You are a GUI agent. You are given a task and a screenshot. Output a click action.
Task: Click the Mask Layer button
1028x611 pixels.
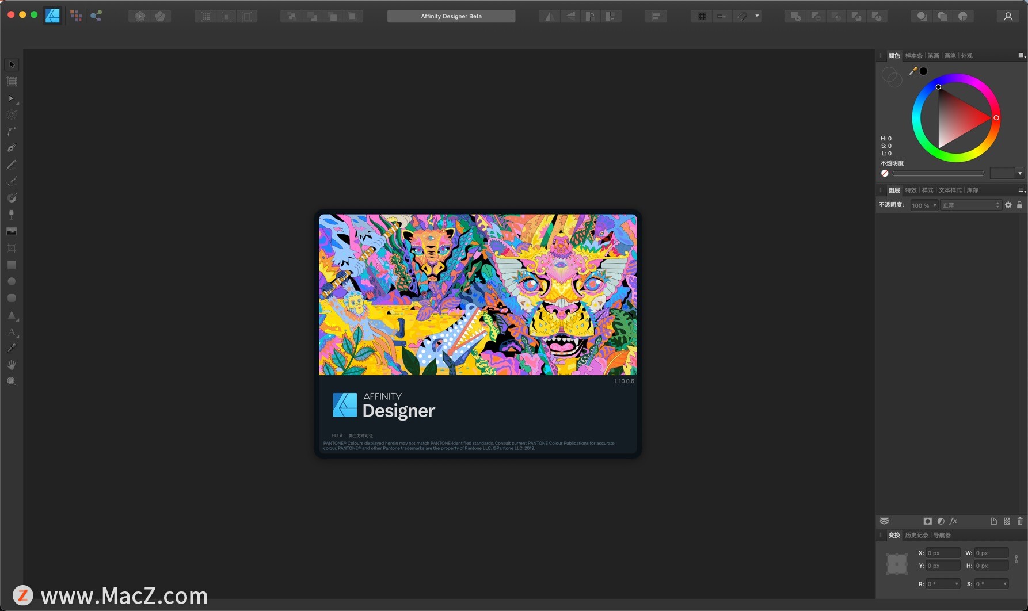point(927,521)
